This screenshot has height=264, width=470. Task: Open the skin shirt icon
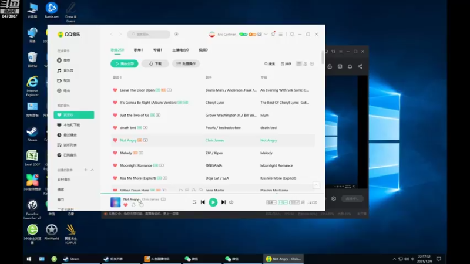coord(273,34)
